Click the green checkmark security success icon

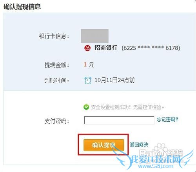[86, 107]
